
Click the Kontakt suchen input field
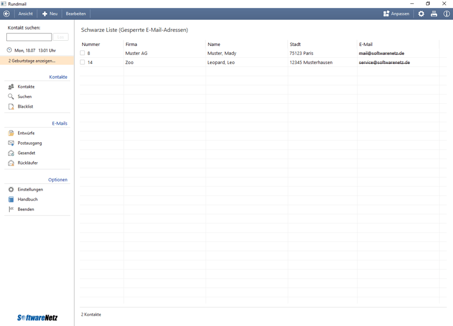click(29, 37)
